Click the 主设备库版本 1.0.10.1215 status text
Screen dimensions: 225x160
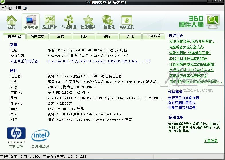(64, 157)
